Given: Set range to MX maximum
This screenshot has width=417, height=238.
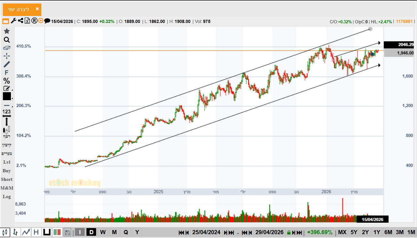Looking at the screenshot, I should 342,232.
